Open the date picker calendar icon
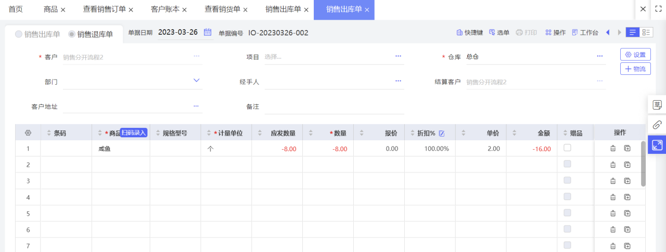The width and height of the screenshot is (666, 252). coord(208,32)
